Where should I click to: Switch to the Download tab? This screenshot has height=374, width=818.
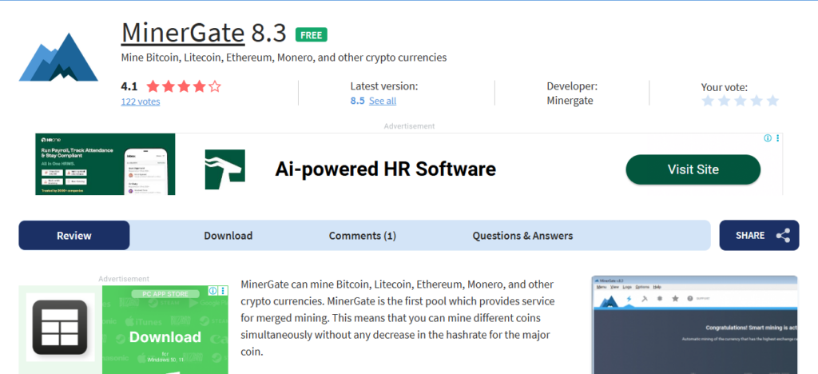pyautogui.click(x=228, y=235)
